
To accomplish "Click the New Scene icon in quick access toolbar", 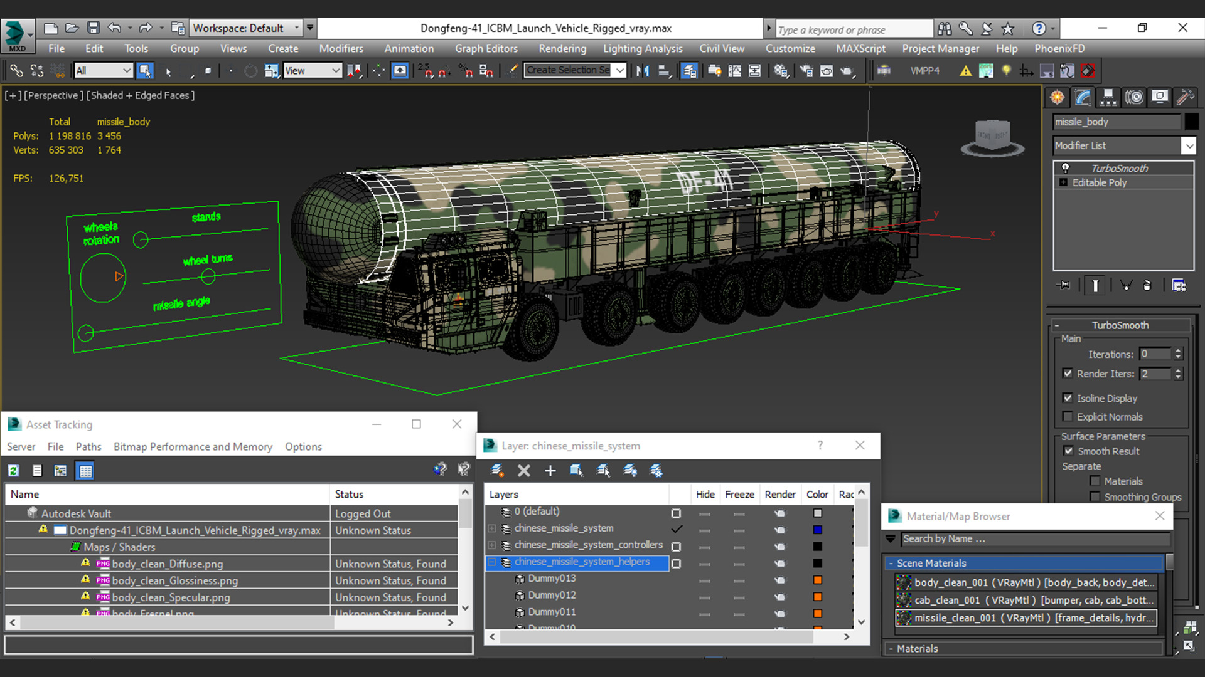I will 51,28.
